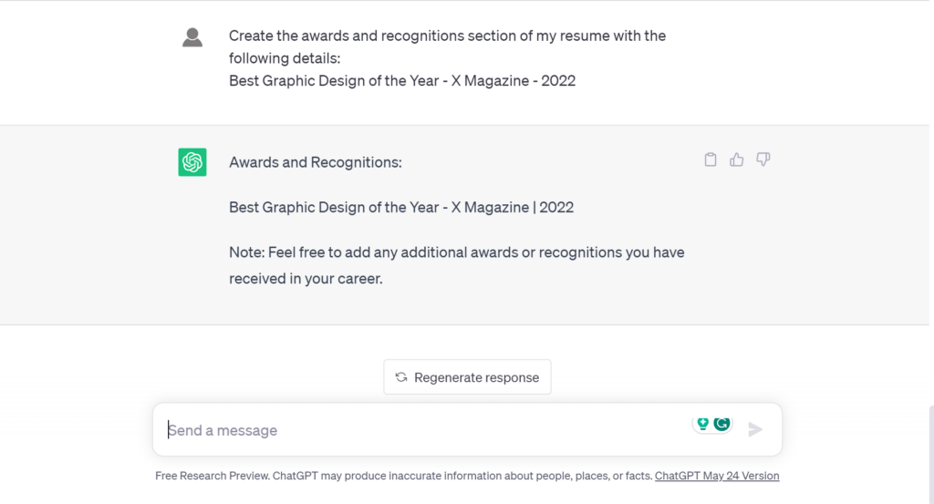Image resolution: width=934 pixels, height=504 pixels.
Task: Click the gray user avatar icon
Action: [192, 36]
